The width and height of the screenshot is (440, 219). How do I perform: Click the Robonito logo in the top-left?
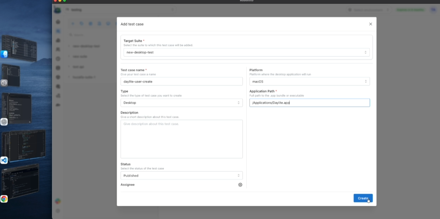58,9
